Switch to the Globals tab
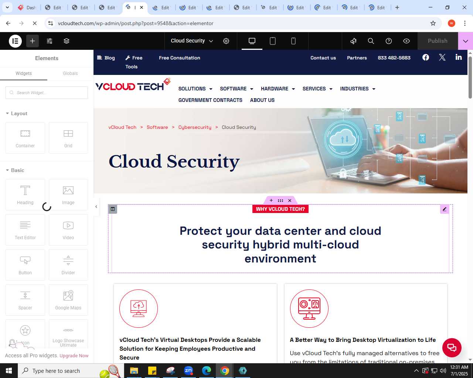Screen dimensions: 473x378 pos(70,73)
